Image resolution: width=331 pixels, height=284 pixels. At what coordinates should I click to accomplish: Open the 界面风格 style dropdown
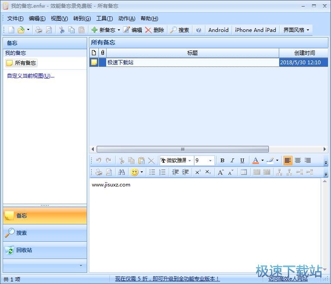click(296, 30)
